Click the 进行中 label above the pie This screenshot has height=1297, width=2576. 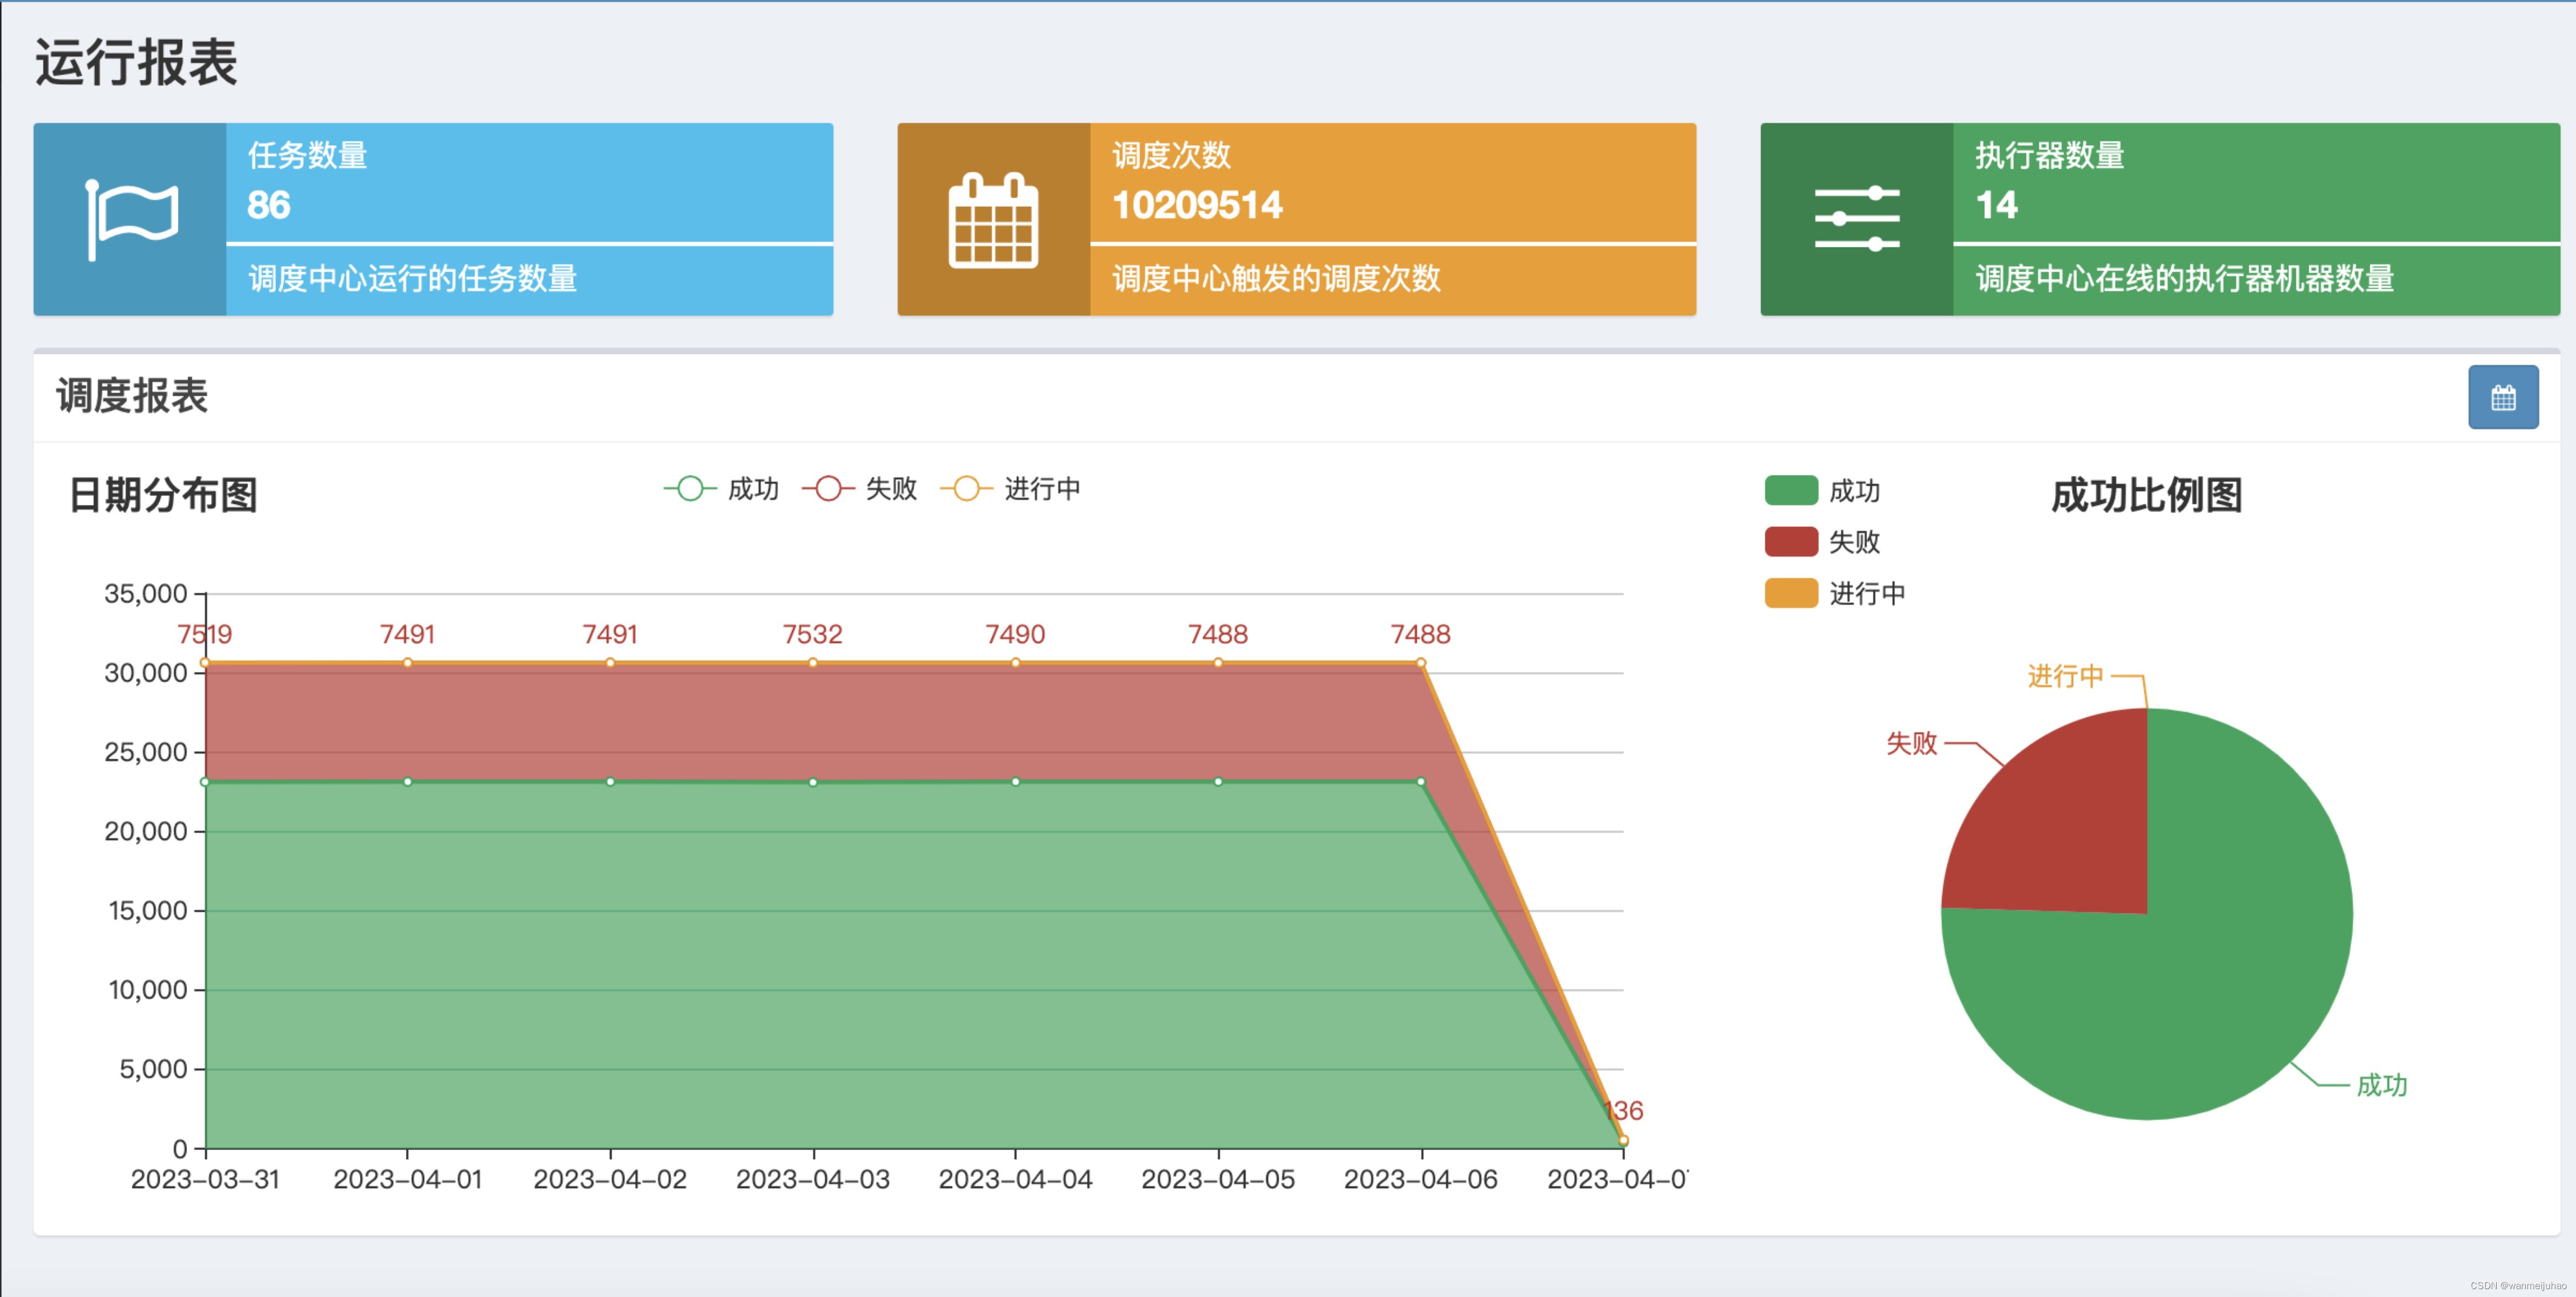2066,676
